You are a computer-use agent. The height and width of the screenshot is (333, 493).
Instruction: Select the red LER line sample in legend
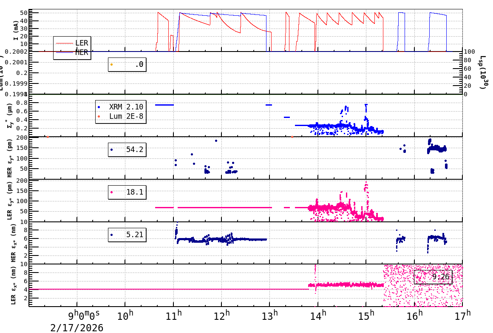point(64,43)
